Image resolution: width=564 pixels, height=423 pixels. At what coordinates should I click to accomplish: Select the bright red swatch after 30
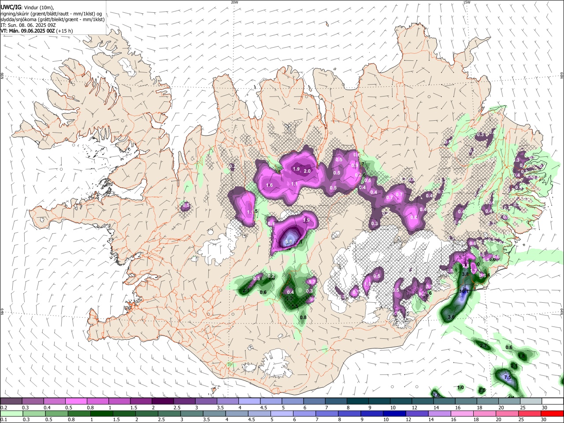(553, 413)
